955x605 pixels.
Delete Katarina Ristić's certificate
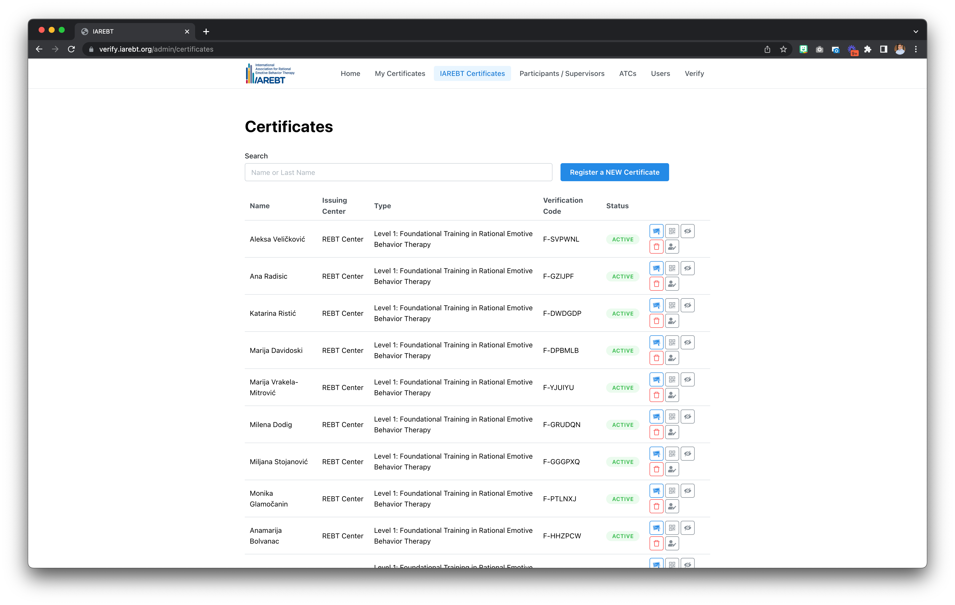(x=656, y=321)
